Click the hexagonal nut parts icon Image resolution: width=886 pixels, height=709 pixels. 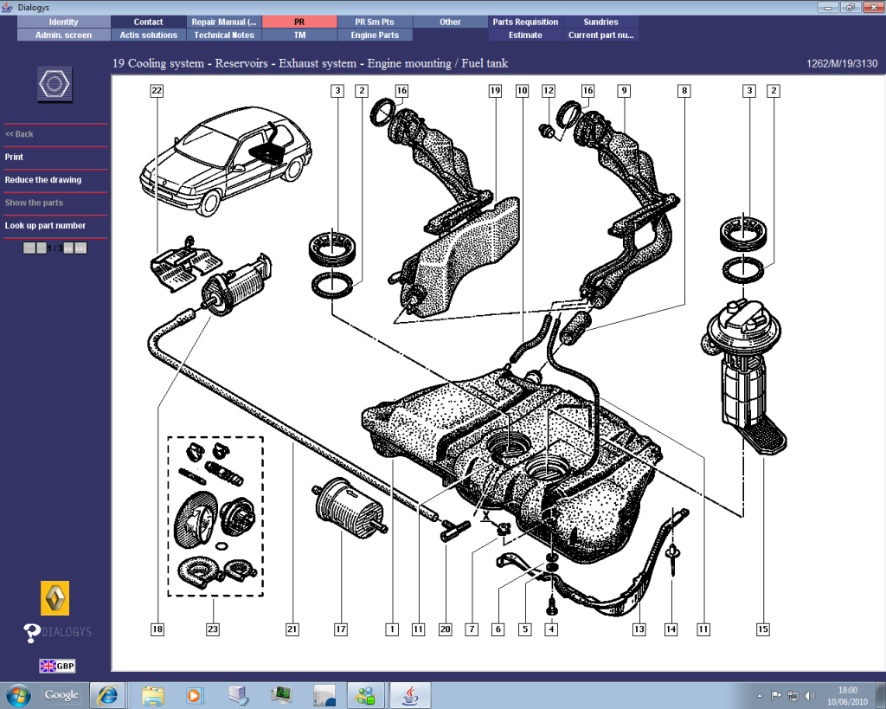(55, 85)
